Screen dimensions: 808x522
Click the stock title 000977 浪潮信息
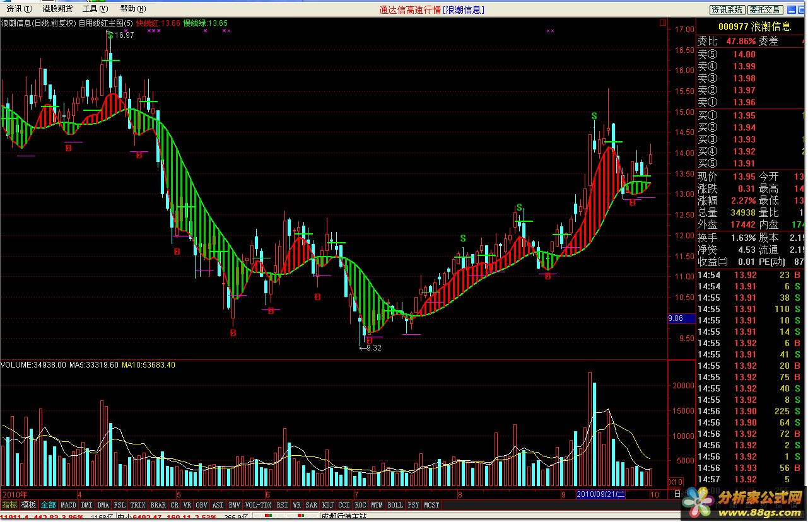point(754,26)
